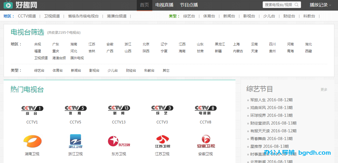The height and width of the screenshot is (163, 338).
Task: Select the 浙江卫视 channel logo
Action: point(75,141)
